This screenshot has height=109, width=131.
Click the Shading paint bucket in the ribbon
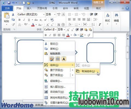pyautogui.click(x=70, y=25)
